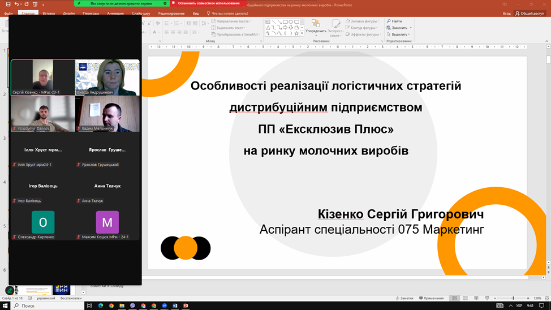Click the bulleted list icon
551x310 pixels.
(167, 23)
